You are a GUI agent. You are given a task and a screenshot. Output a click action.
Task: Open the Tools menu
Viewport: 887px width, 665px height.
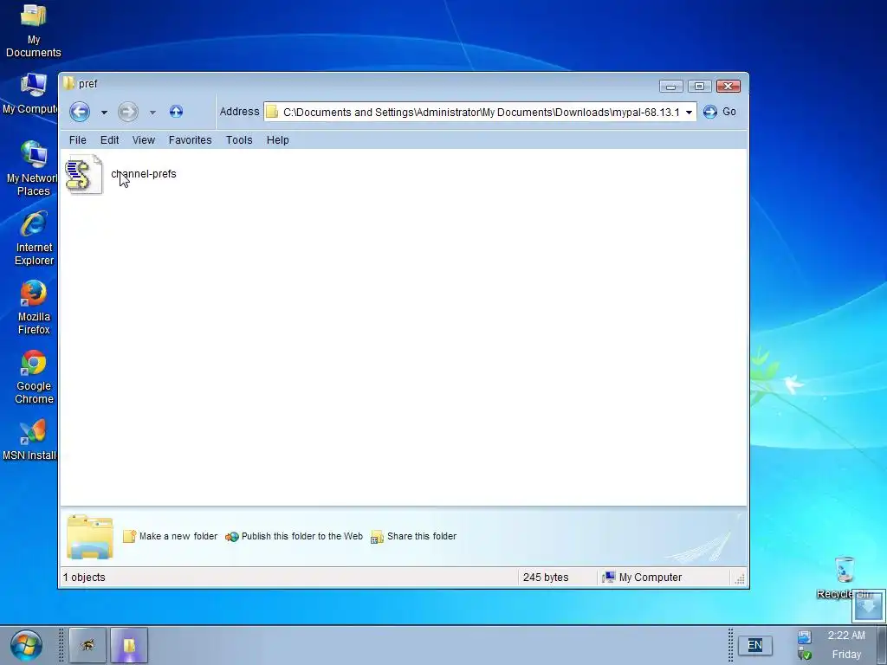coord(239,139)
